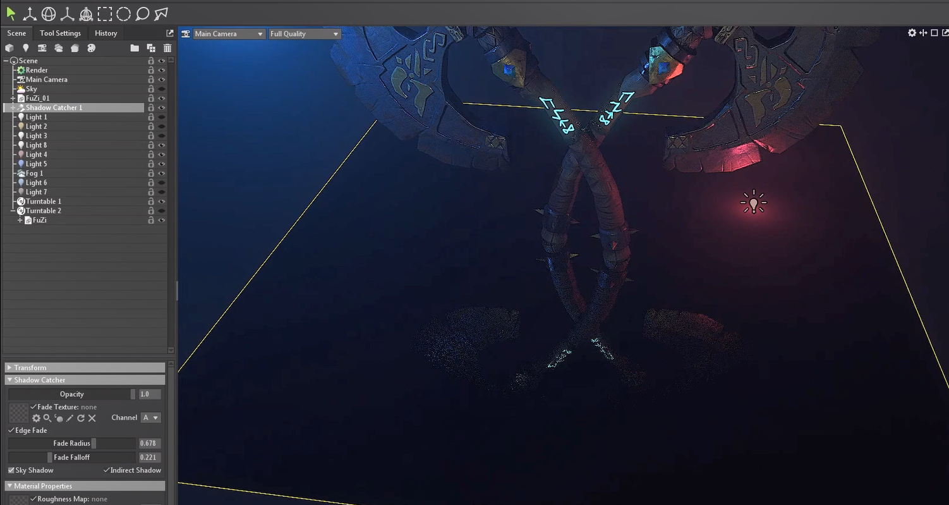Create new folder in scene panel
Image resolution: width=949 pixels, height=505 pixels.
[x=135, y=48]
